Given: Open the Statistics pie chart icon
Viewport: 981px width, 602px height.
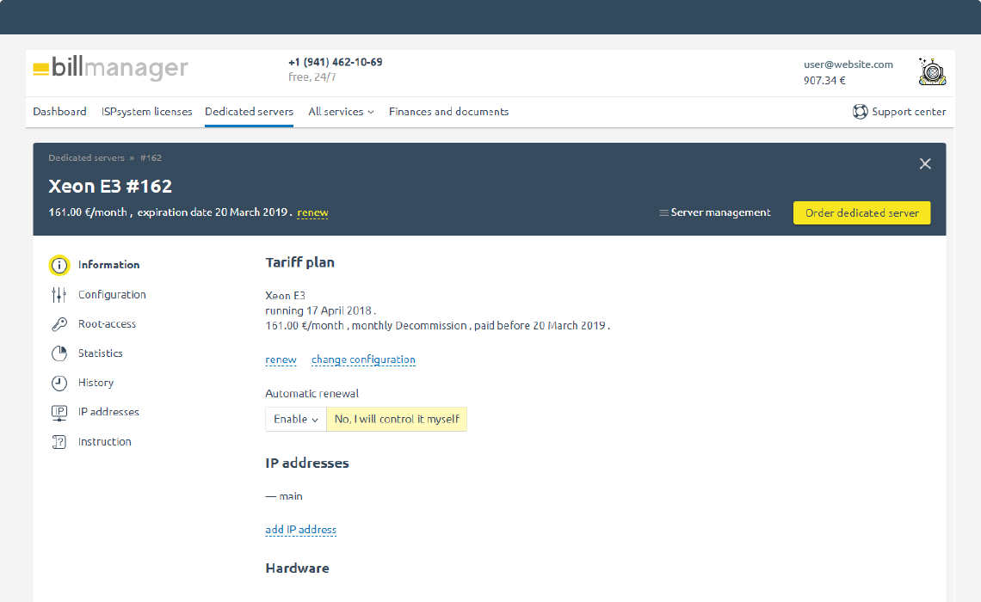Looking at the screenshot, I should (59, 353).
